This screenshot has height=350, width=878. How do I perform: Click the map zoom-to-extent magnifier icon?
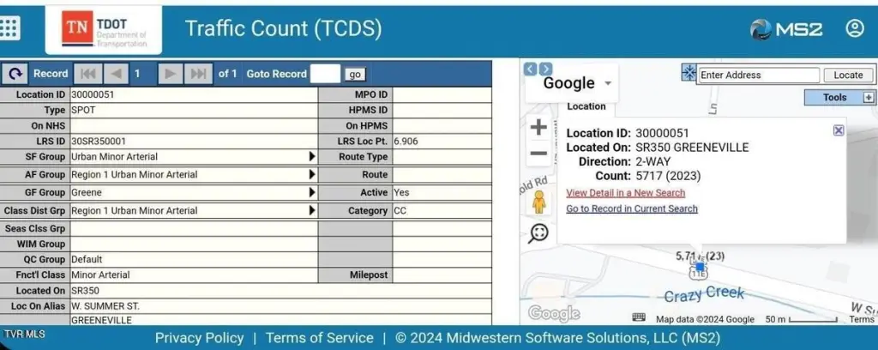point(538,232)
